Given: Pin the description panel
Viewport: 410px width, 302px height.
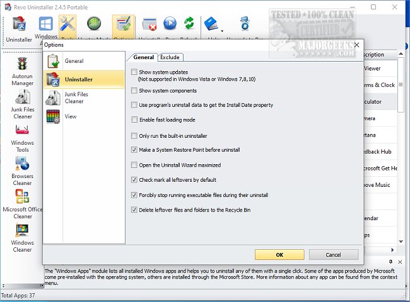Looking at the screenshot, I should coord(390,262).
